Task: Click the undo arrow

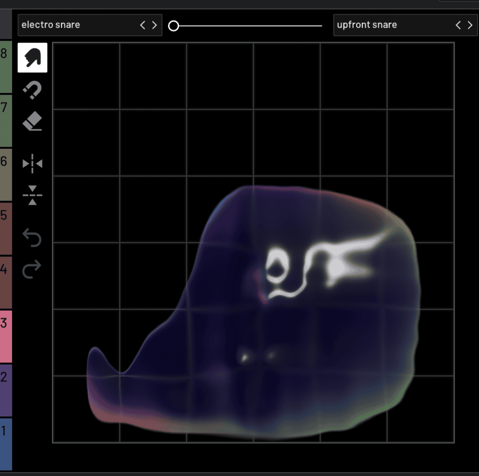Action: [x=32, y=238]
